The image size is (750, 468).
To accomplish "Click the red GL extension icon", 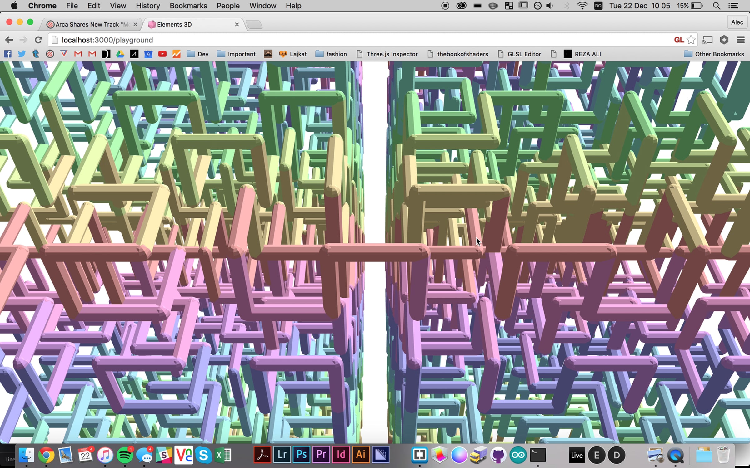I will coord(679,40).
